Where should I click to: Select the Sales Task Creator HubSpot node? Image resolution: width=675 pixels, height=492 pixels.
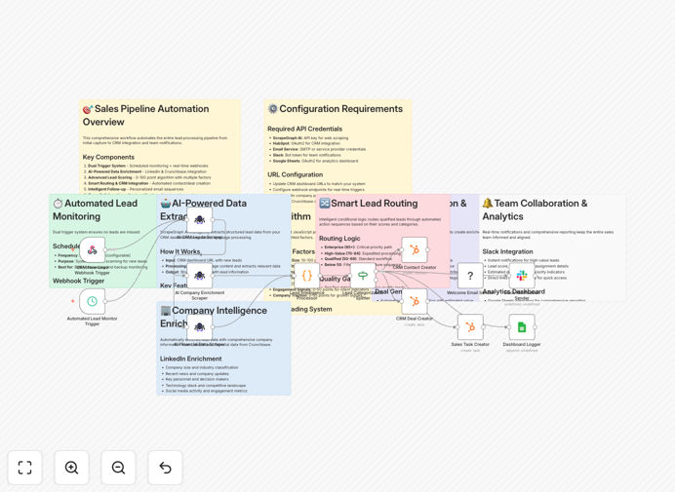[470, 326]
